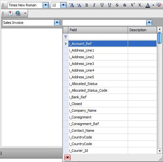This screenshot has width=163, height=162.
Task: Toggle bold formatting
Action: (87, 5)
